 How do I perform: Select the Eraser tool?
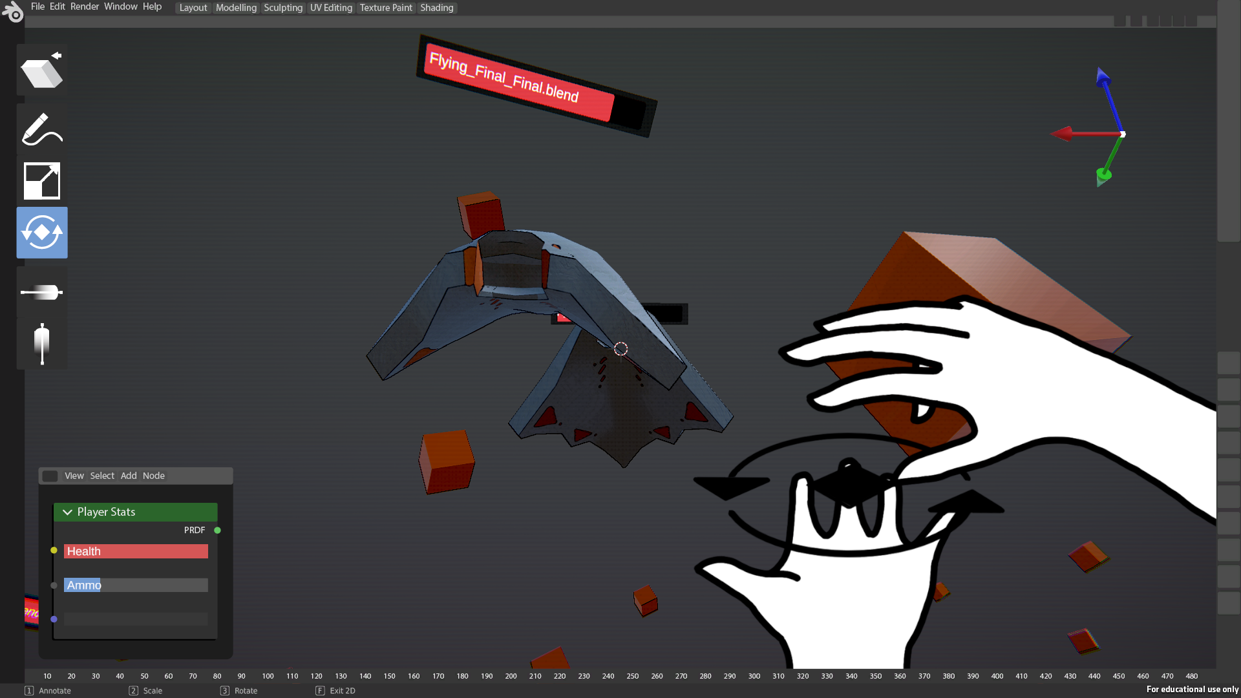[x=42, y=70]
